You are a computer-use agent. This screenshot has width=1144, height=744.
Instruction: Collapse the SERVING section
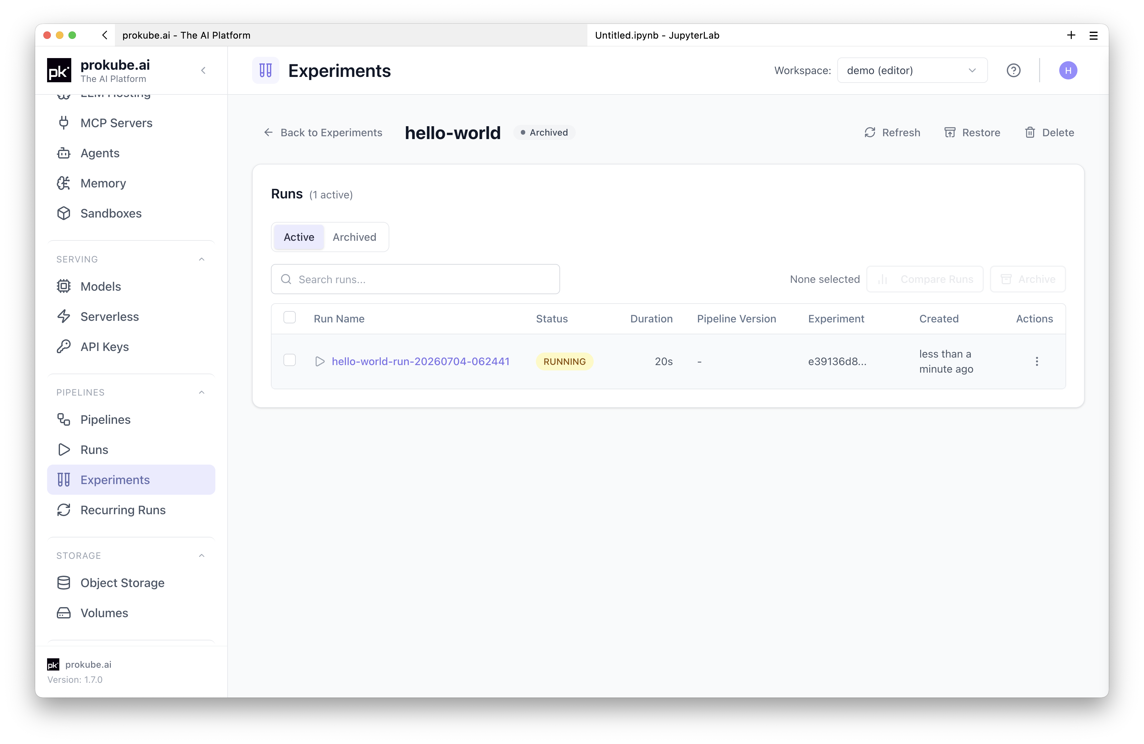tap(202, 260)
